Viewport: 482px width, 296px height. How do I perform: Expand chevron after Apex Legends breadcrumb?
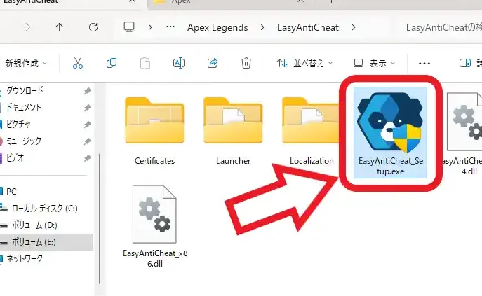coord(262,27)
